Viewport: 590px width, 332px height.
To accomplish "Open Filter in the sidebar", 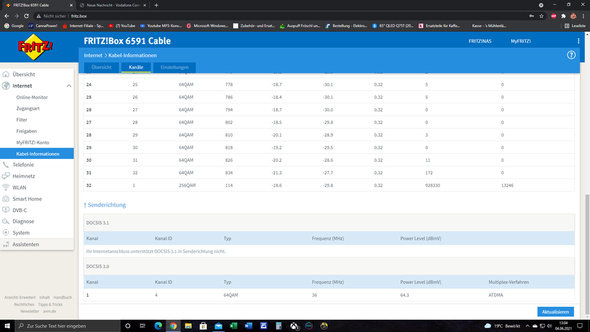I will pos(21,120).
